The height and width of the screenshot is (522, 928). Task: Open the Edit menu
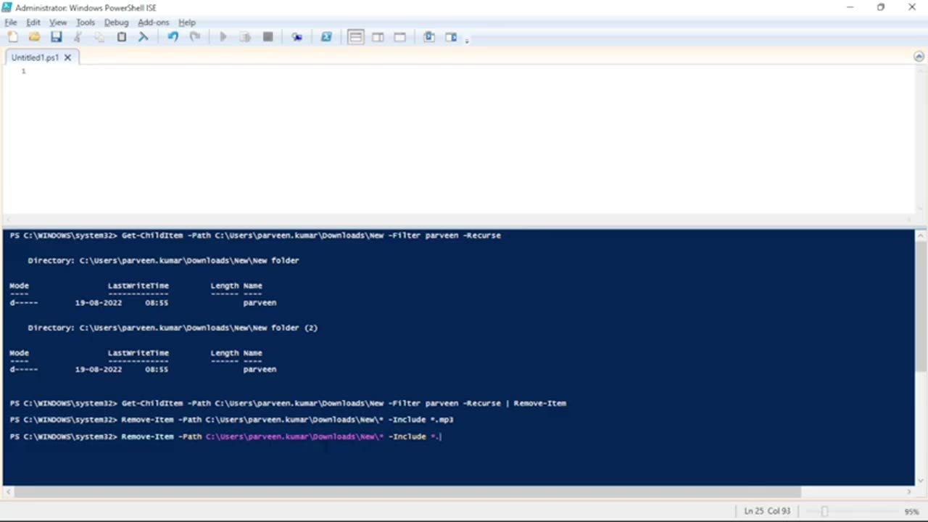[x=33, y=22]
